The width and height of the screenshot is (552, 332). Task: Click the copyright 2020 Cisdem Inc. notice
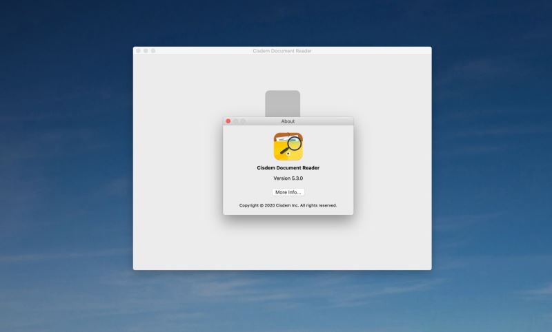coord(288,205)
